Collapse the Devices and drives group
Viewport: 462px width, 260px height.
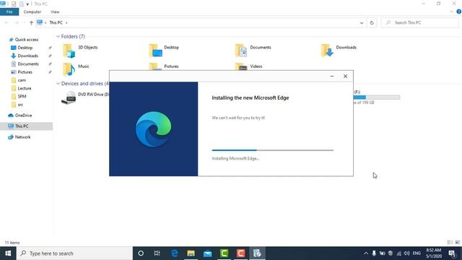point(58,84)
